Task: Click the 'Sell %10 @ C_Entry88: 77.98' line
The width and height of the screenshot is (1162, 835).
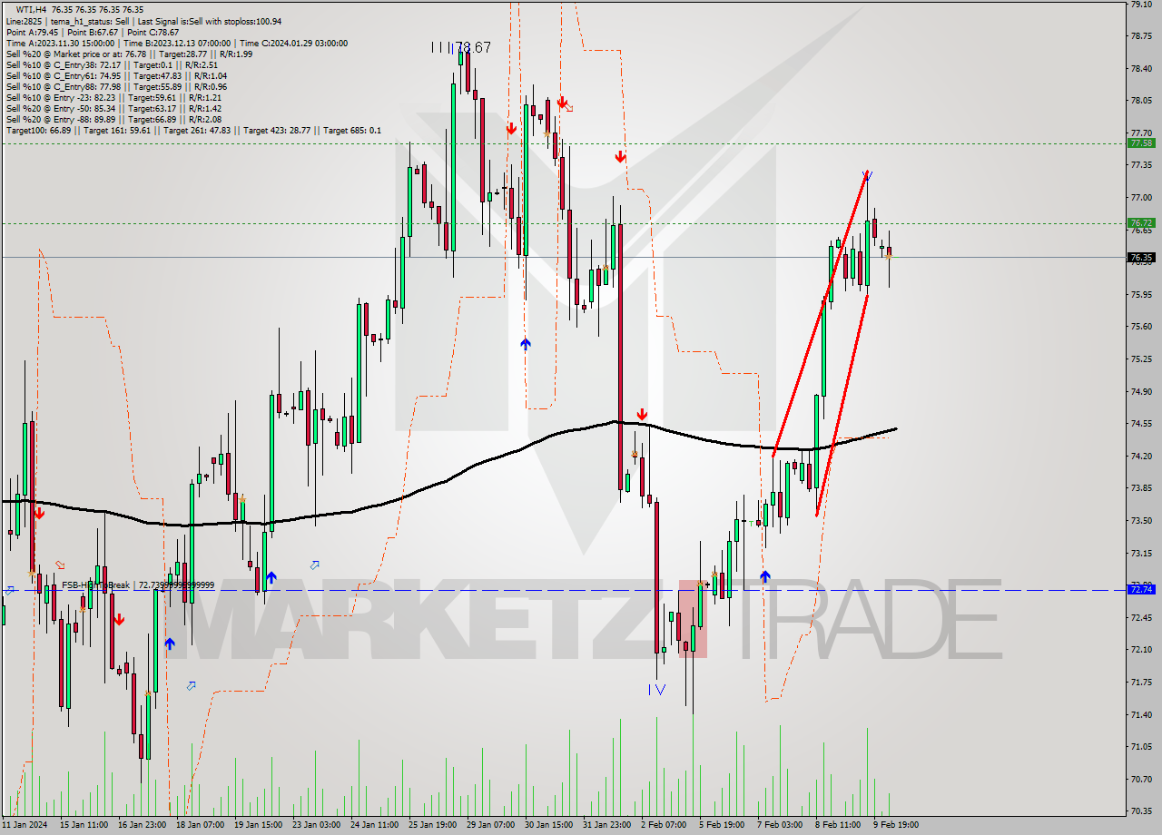Action: click(x=116, y=86)
